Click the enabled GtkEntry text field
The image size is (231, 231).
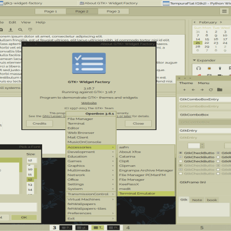(205, 131)
